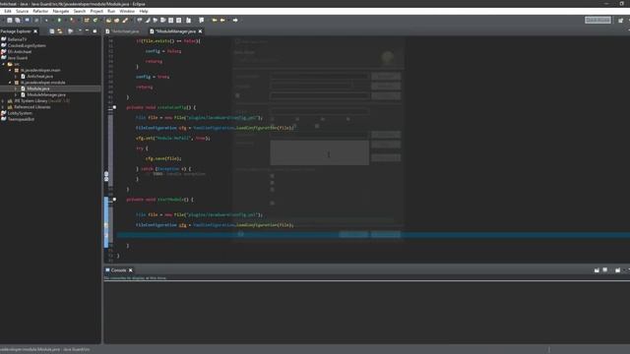
Task: Open the Package Explorer view menu
Action: (x=80, y=30)
